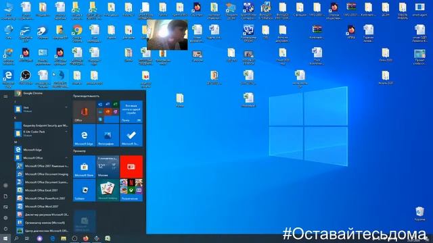Open Power options in Start menu

(x=5, y=229)
